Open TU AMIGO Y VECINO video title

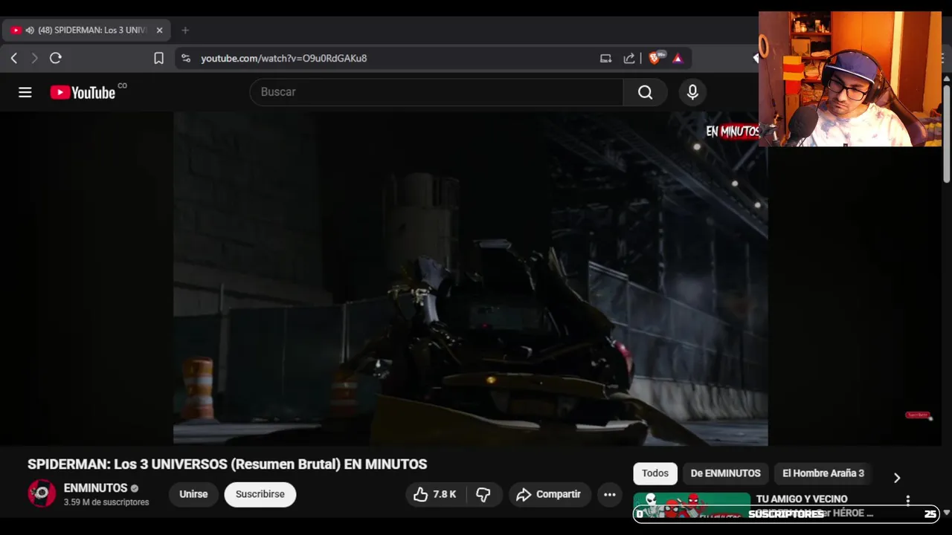tap(814, 505)
